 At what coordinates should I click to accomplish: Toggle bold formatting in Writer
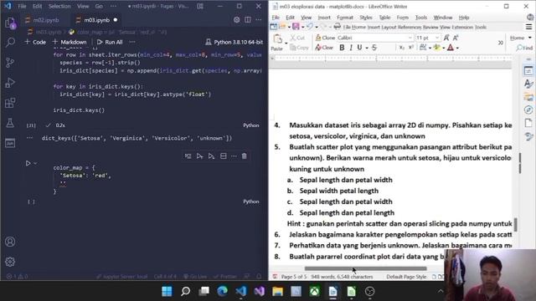tap(342, 48)
